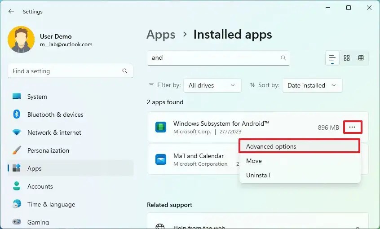380x229 pixels.
Task: Click the Time & language globe icon
Action: coord(17,204)
